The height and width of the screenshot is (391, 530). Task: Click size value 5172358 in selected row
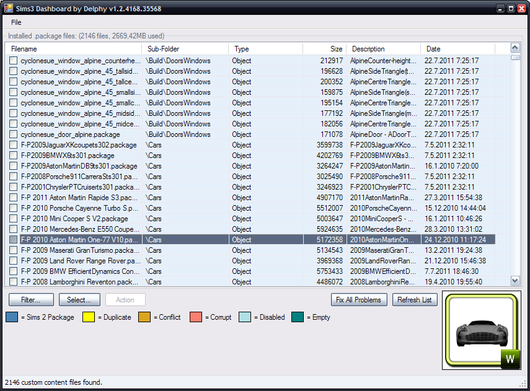tap(330, 240)
